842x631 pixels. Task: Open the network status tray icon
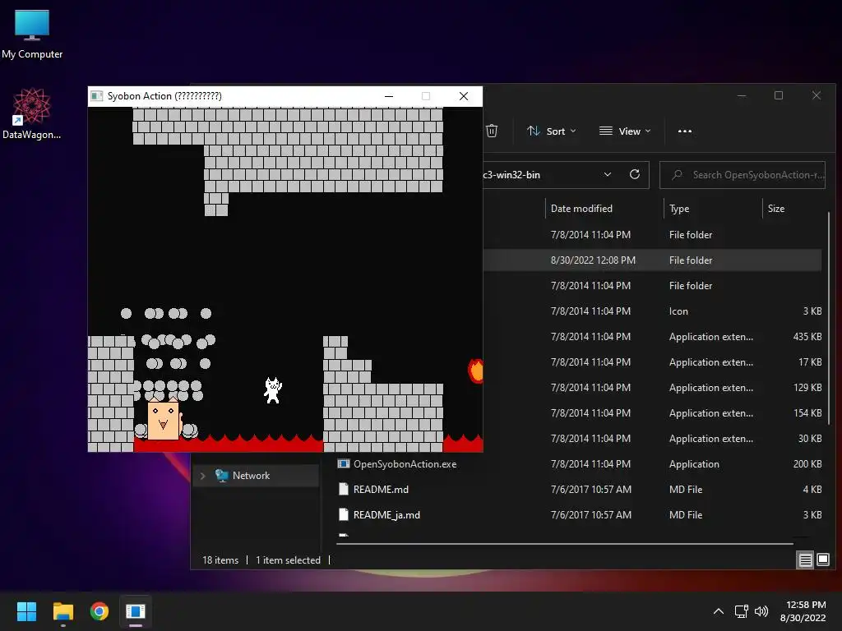coord(742,611)
